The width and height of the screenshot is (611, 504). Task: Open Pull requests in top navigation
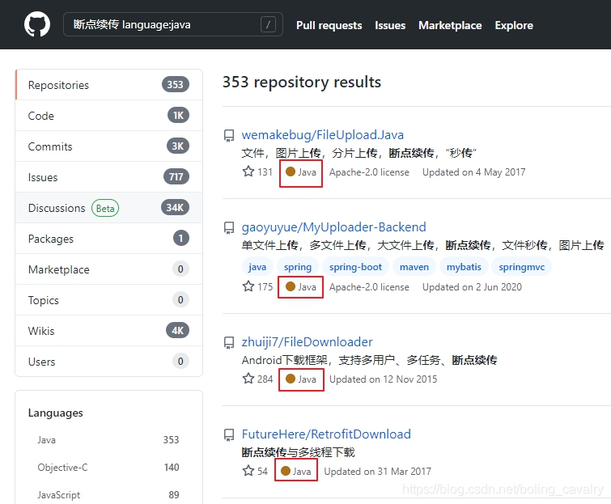tap(329, 25)
